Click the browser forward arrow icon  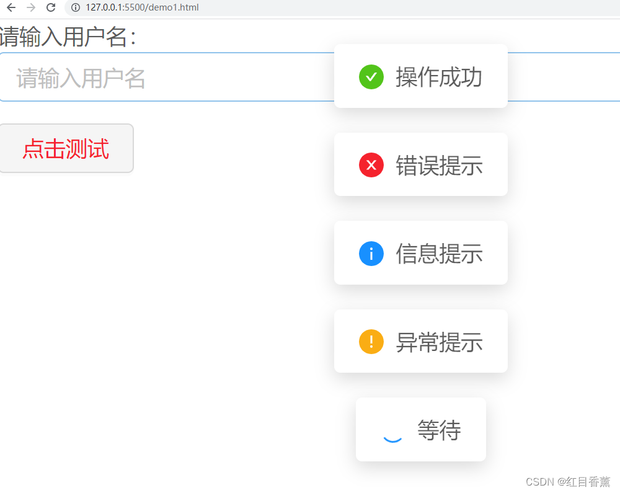(x=31, y=8)
